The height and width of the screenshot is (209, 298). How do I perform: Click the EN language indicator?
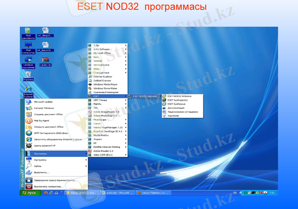235,193
